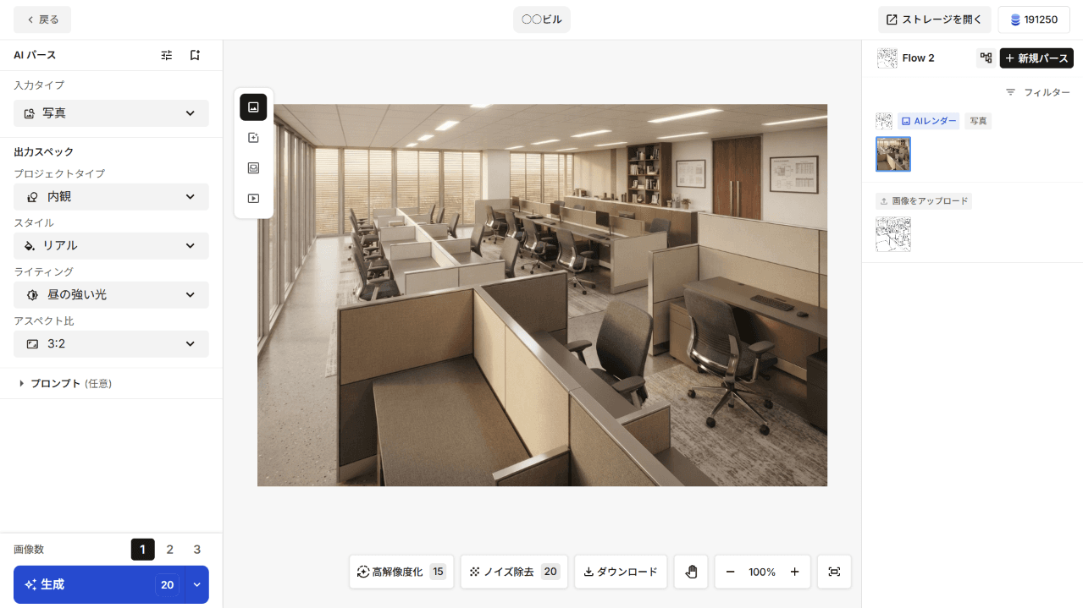Click the ノイズ除去 denoise button
The height and width of the screenshot is (608, 1083).
[514, 572]
